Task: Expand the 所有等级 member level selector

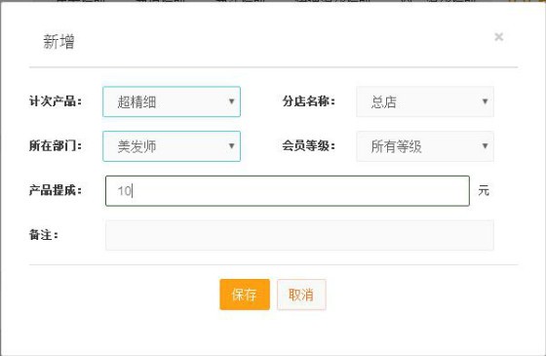Action: 425,146
